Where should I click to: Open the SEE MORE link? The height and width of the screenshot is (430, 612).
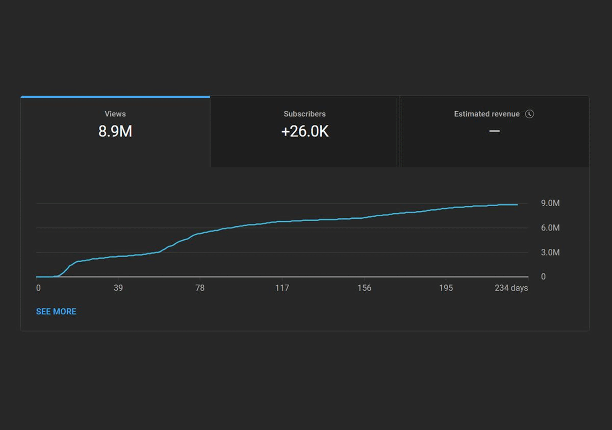point(56,311)
